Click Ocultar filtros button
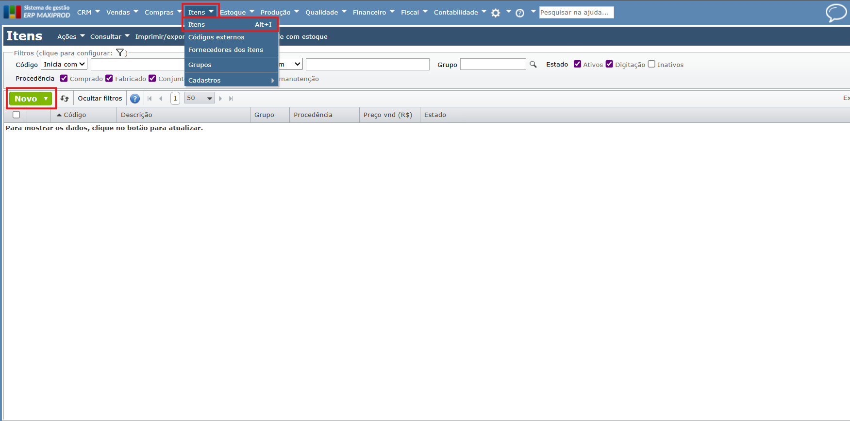850x421 pixels. point(100,98)
